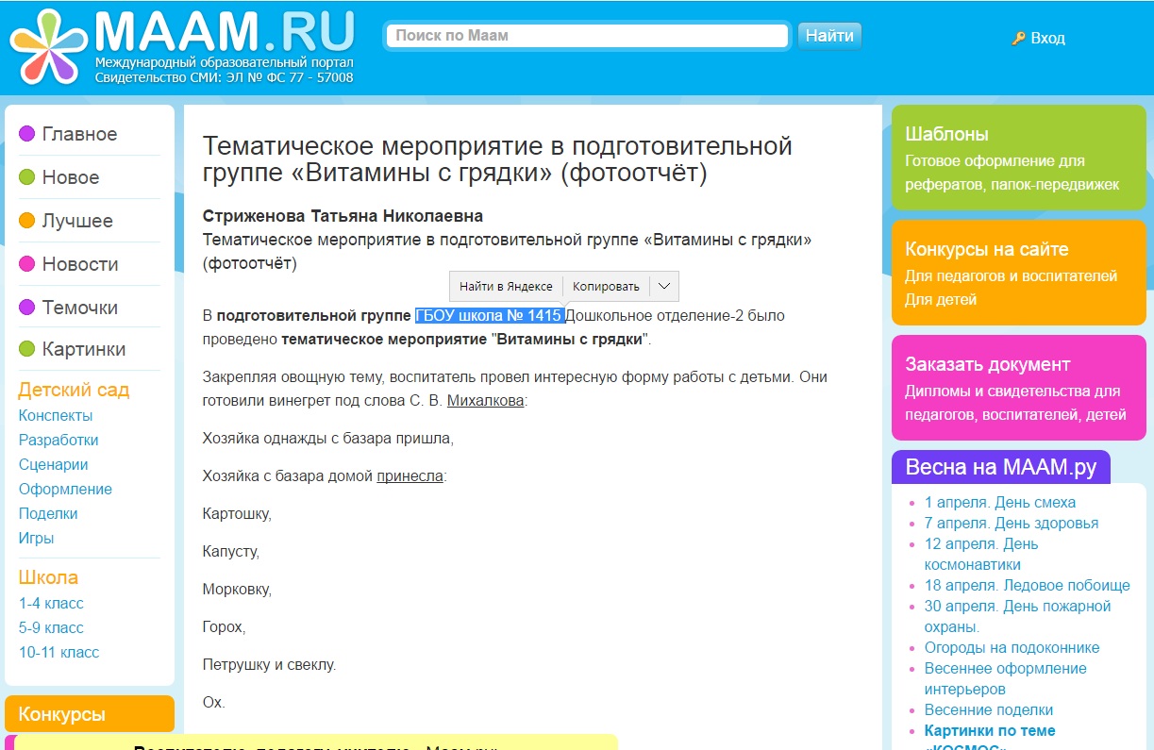
Task: Click the MAAM.RU flower logo
Action: [x=49, y=45]
